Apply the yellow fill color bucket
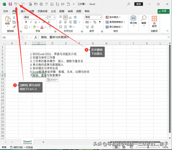This screenshot has width=172, height=150. [34, 27]
